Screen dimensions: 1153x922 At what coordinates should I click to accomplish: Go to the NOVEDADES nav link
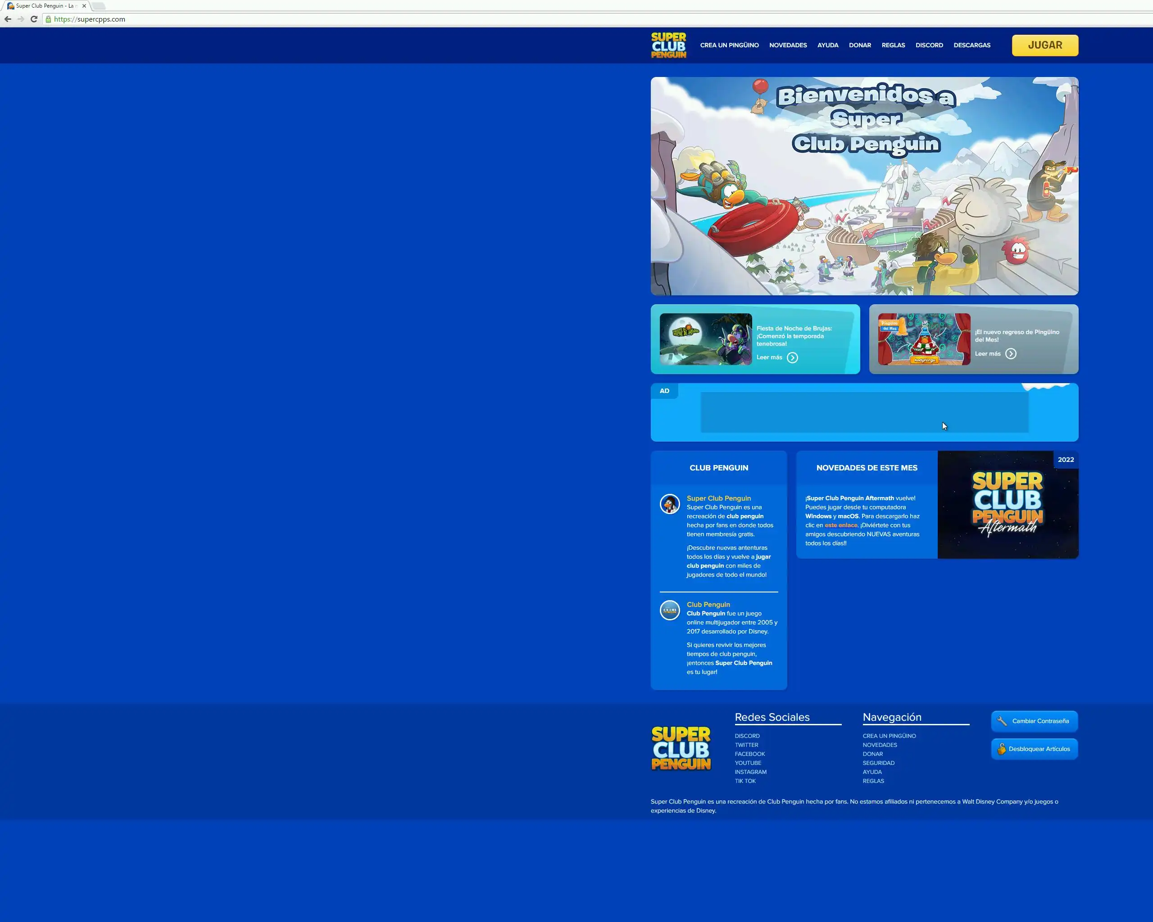tap(788, 45)
